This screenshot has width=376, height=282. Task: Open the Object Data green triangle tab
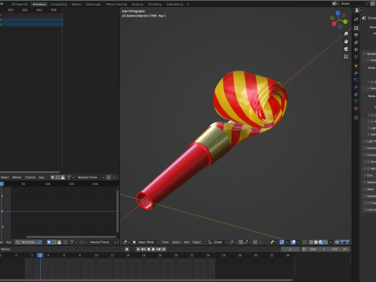pos(356,101)
